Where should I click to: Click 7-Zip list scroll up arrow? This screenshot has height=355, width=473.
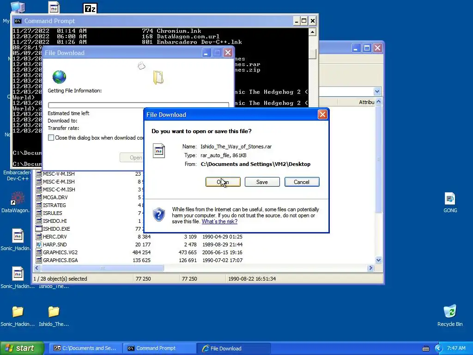[x=379, y=102]
